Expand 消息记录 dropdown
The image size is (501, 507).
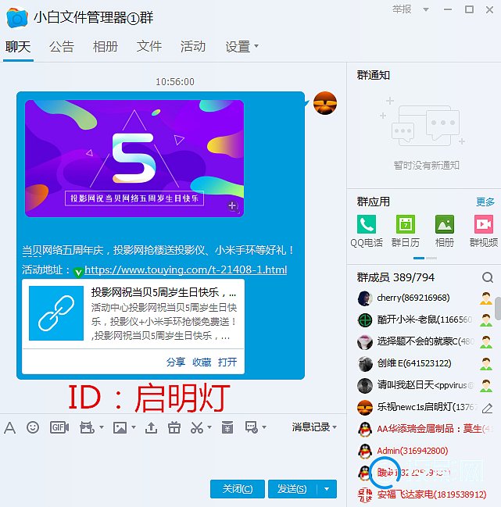335,427
